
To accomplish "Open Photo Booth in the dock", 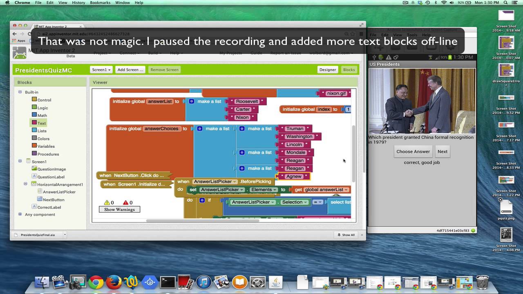I will [x=185, y=282].
